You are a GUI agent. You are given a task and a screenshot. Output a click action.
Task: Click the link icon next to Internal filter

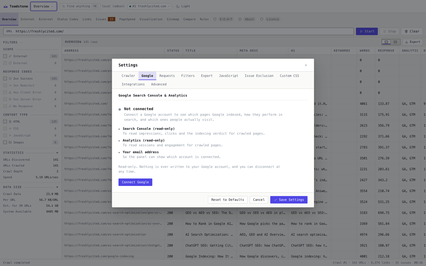point(10,56)
